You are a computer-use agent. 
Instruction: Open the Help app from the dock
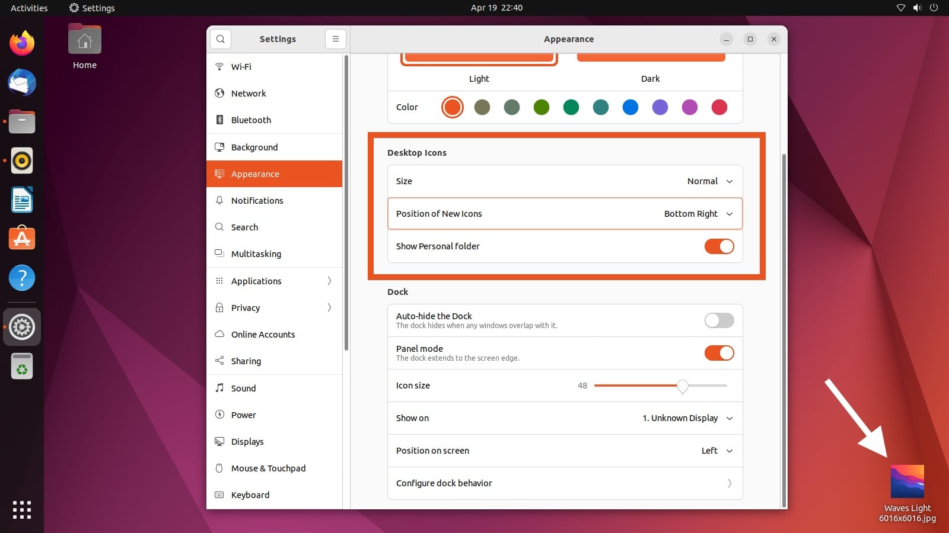click(x=22, y=277)
